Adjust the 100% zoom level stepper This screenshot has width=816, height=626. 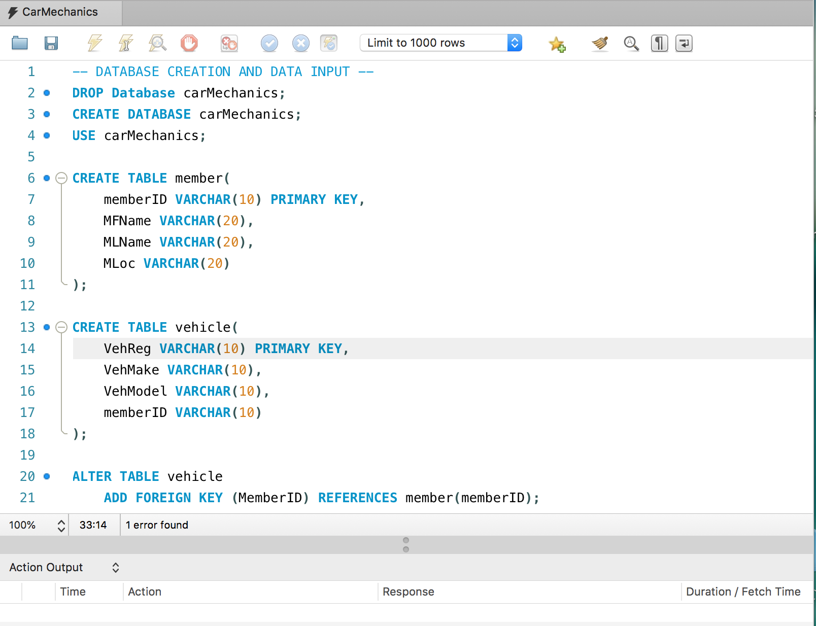point(61,525)
